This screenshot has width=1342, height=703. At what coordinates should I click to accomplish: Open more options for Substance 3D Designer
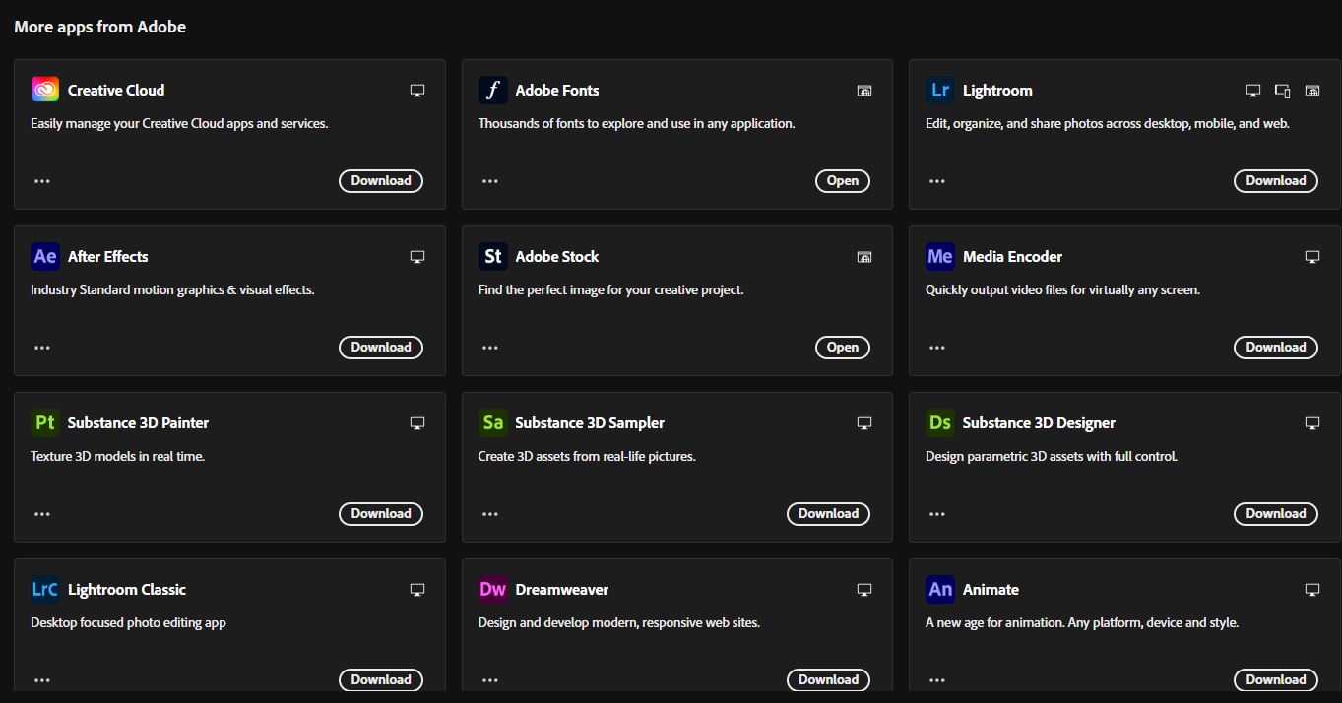pos(937,514)
